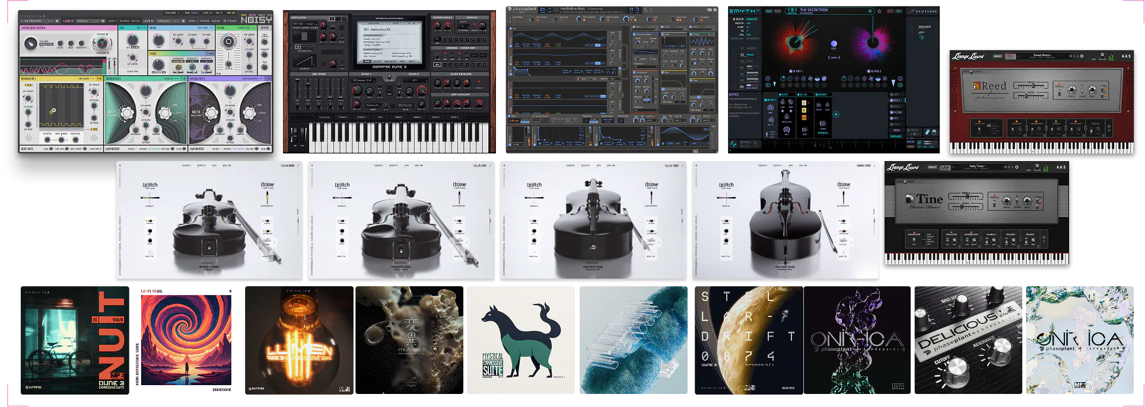Click the Filter 1 cutoff knob in Dune 3
This screenshot has height=407, width=1145.
click(357, 90)
